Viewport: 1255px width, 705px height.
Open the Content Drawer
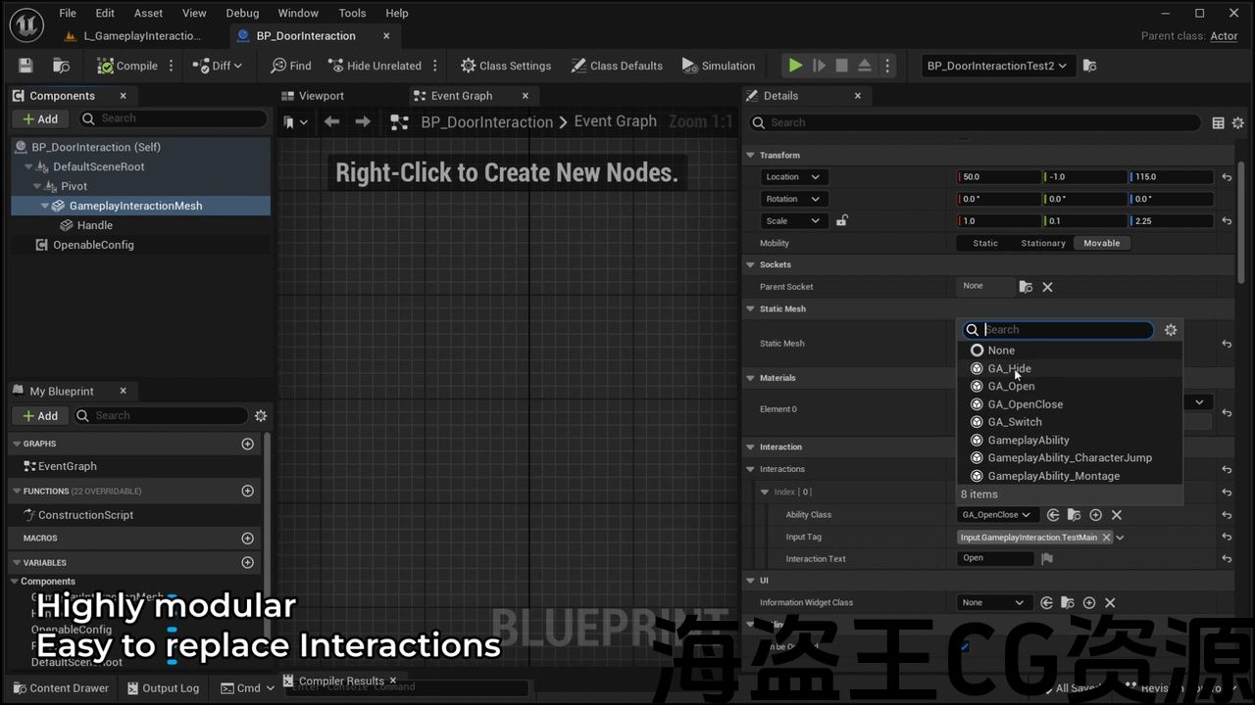point(60,688)
